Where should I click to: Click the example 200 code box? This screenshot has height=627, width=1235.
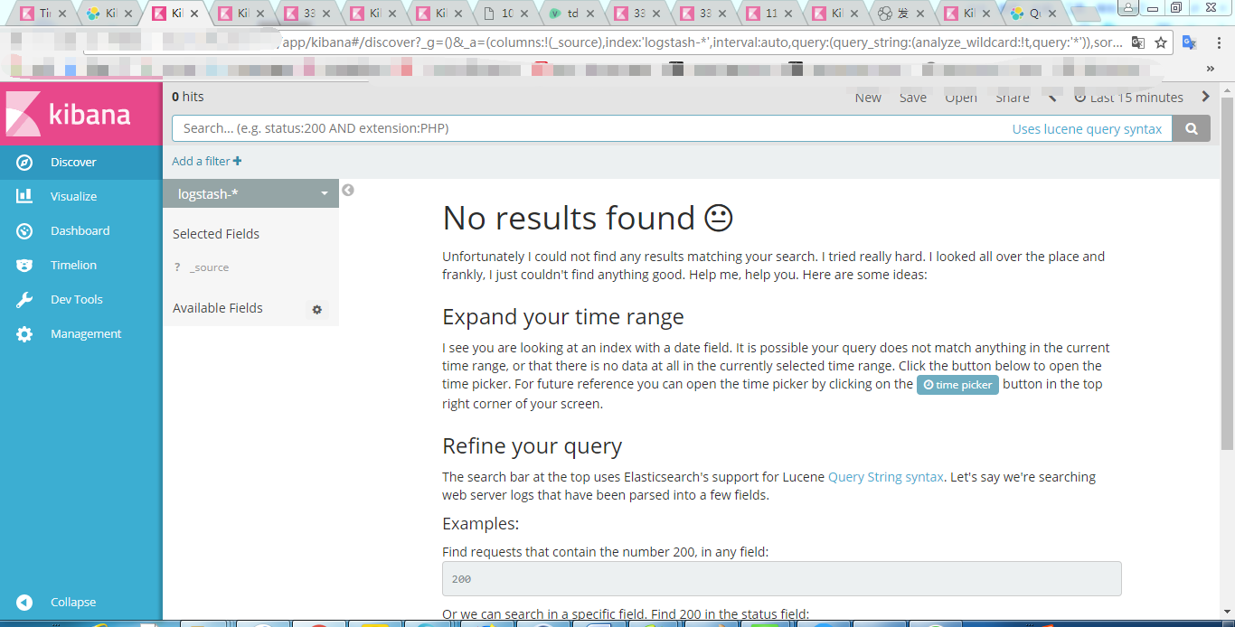(x=782, y=579)
